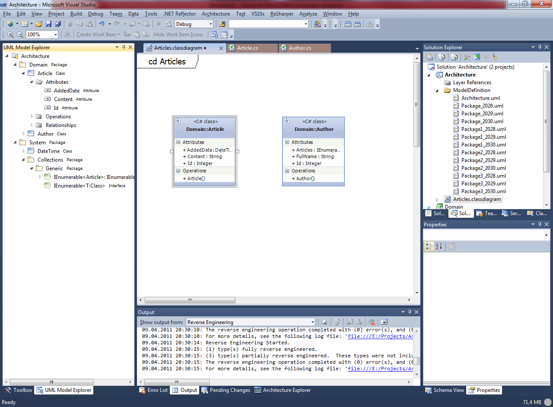Click the hammer and wrench icon in Solution Explorer
Viewport: 553px width, 407px height.
467,57
